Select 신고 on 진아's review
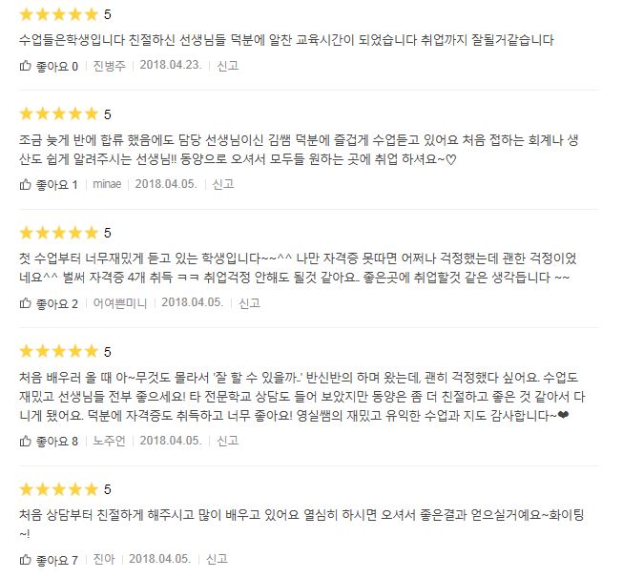This screenshot has height=578, width=623. [217, 559]
